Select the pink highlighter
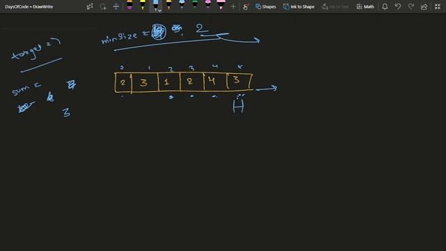The height and width of the screenshot is (251, 446). [x=221, y=6]
